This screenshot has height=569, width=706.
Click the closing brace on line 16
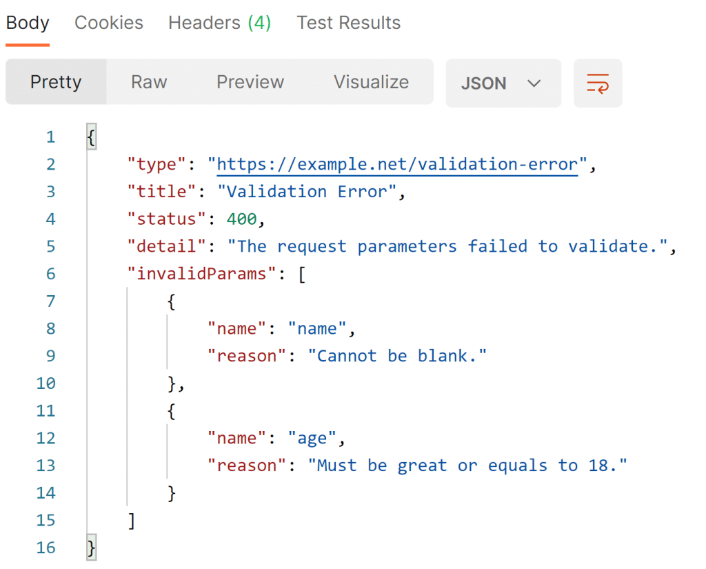(x=90, y=547)
